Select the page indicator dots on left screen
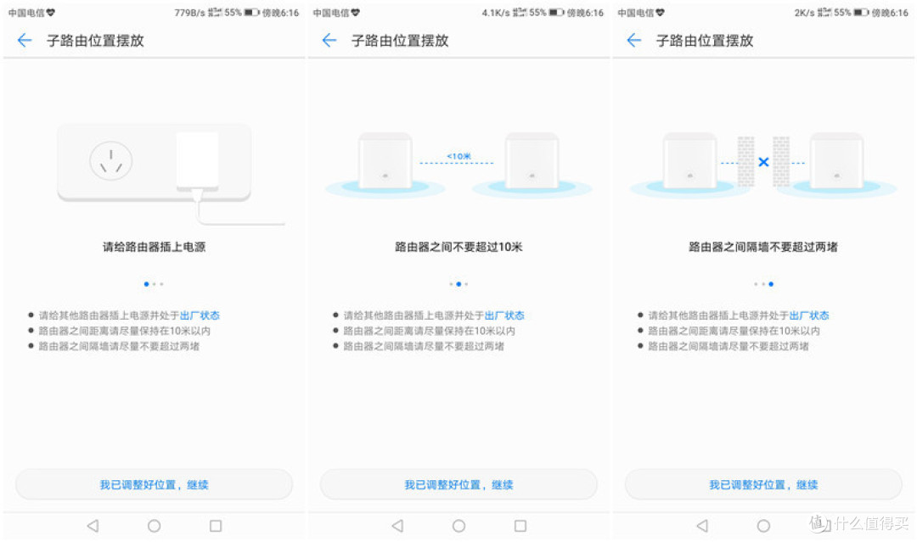This screenshot has height=542, width=917. (154, 284)
